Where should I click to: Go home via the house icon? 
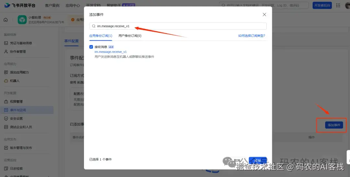[x=6, y=20]
